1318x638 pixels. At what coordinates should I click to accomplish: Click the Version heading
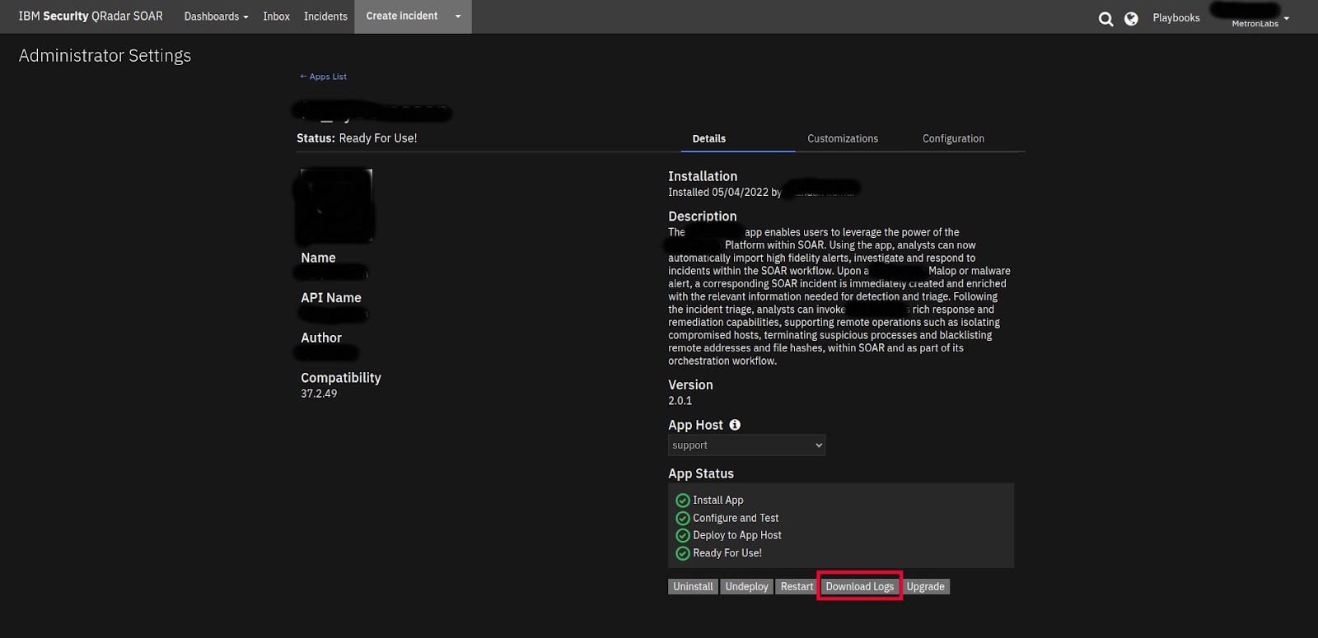690,384
